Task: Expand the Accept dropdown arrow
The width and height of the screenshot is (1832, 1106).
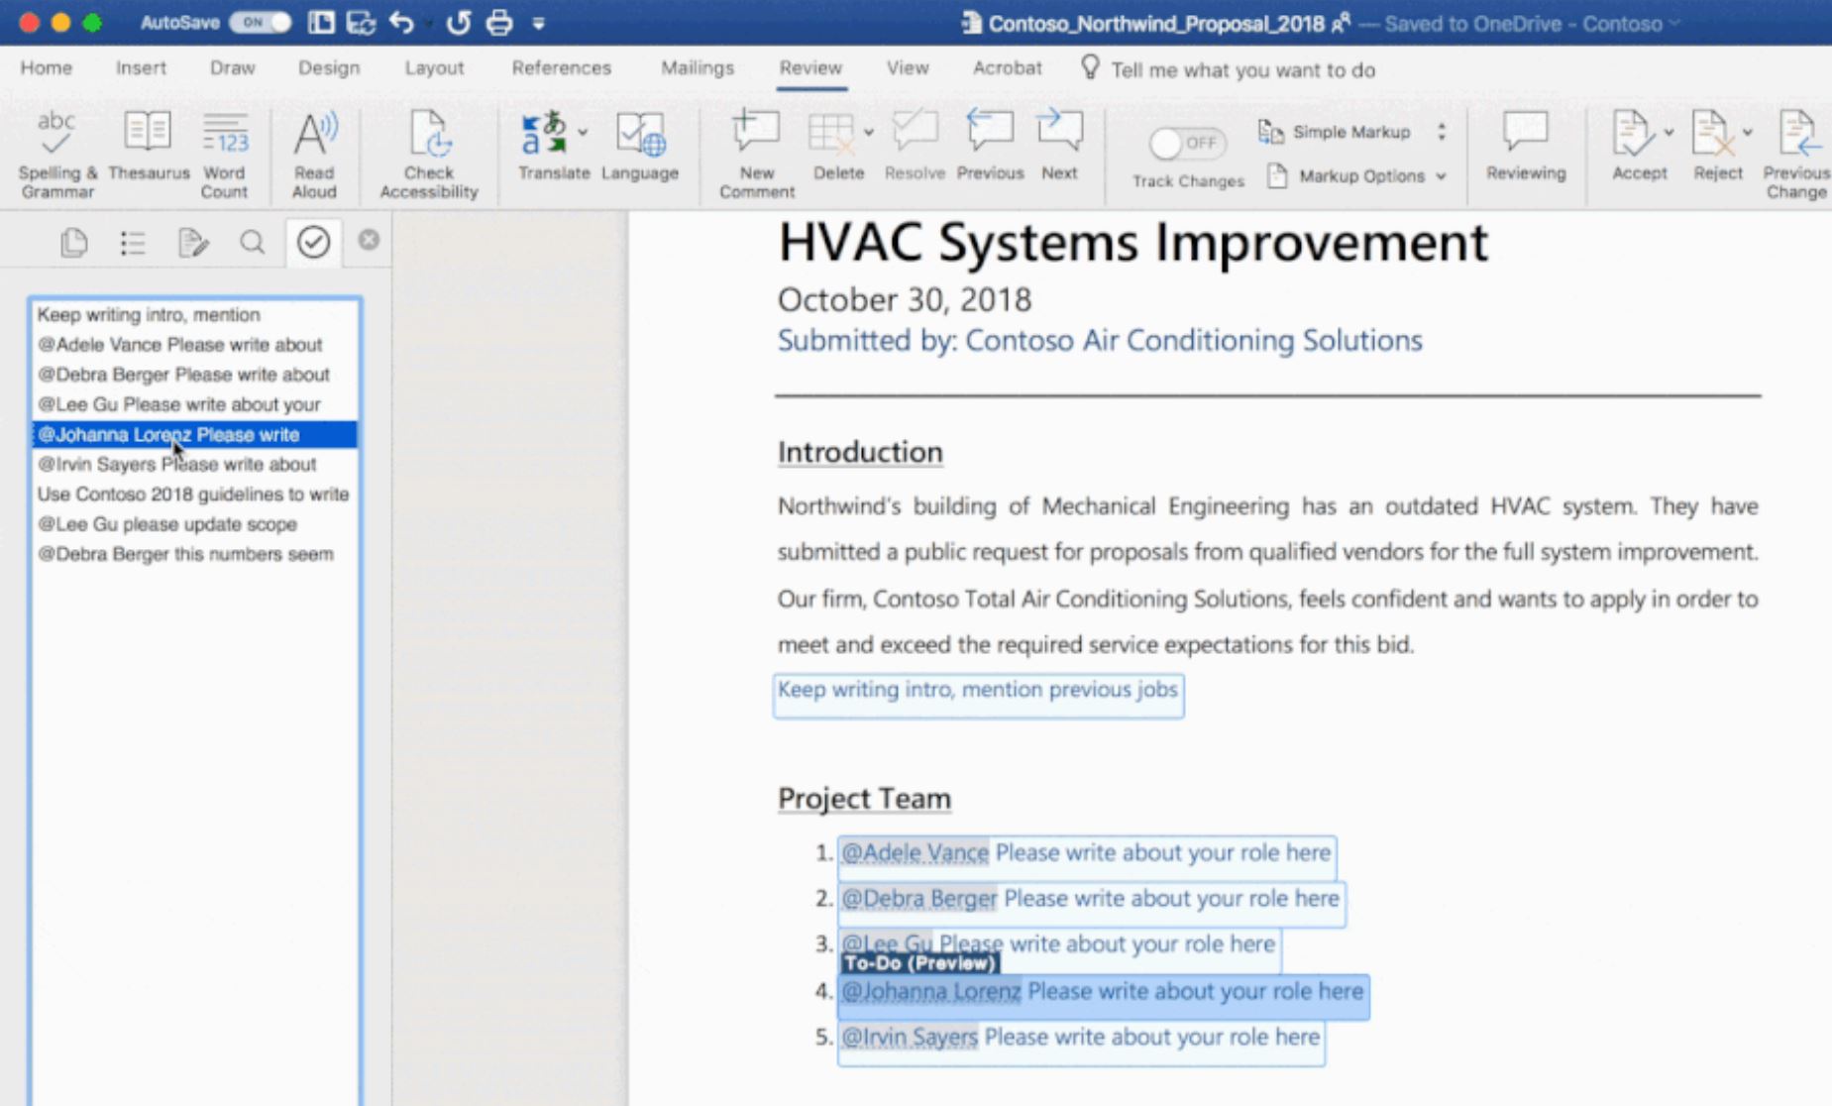Action: click(x=1669, y=132)
